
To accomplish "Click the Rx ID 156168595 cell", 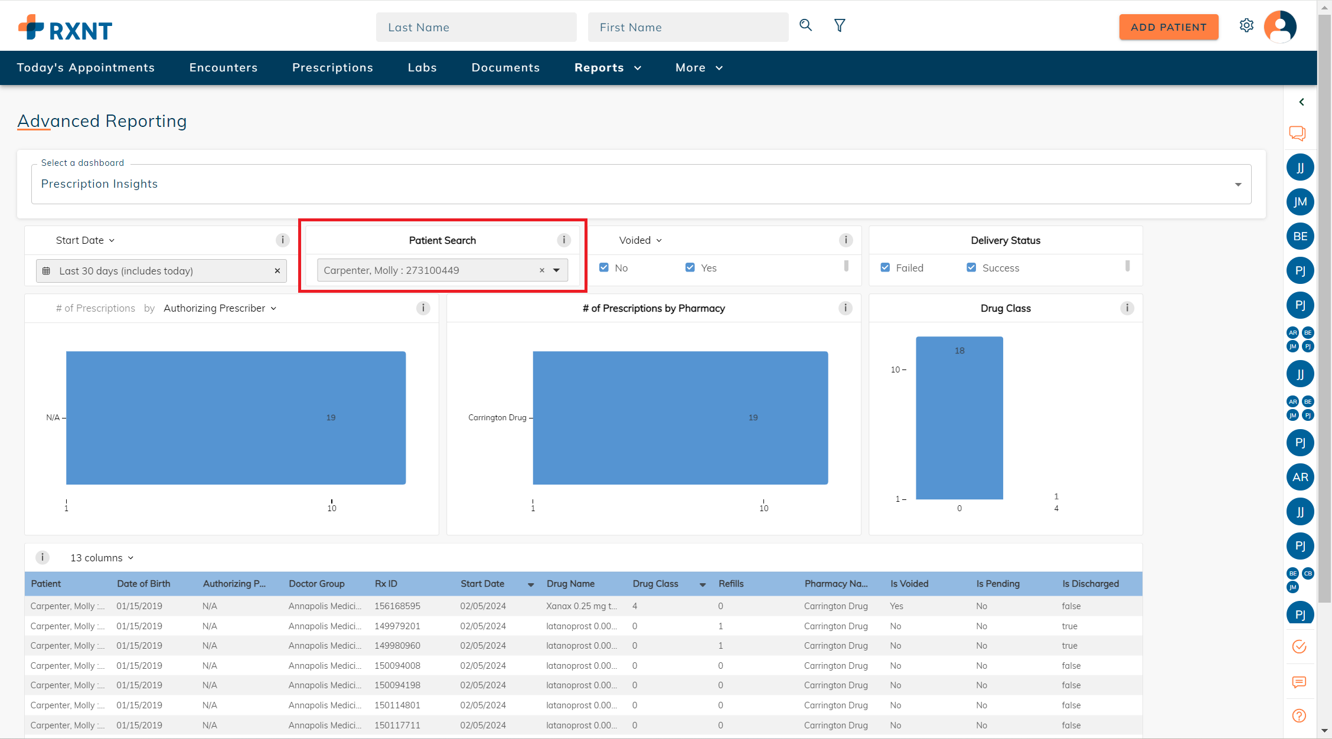I will [397, 606].
